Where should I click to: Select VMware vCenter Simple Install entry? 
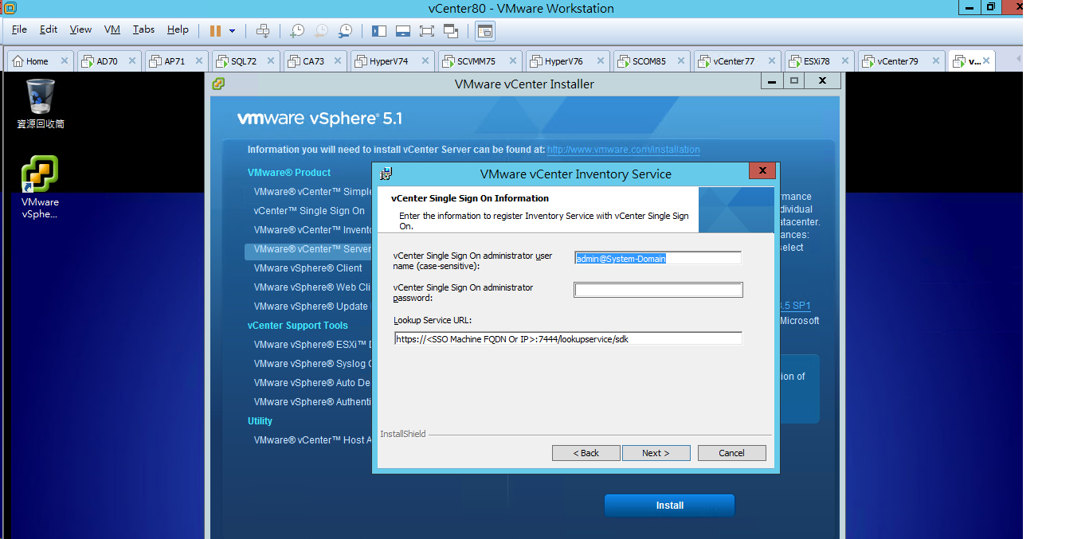tap(312, 192)
